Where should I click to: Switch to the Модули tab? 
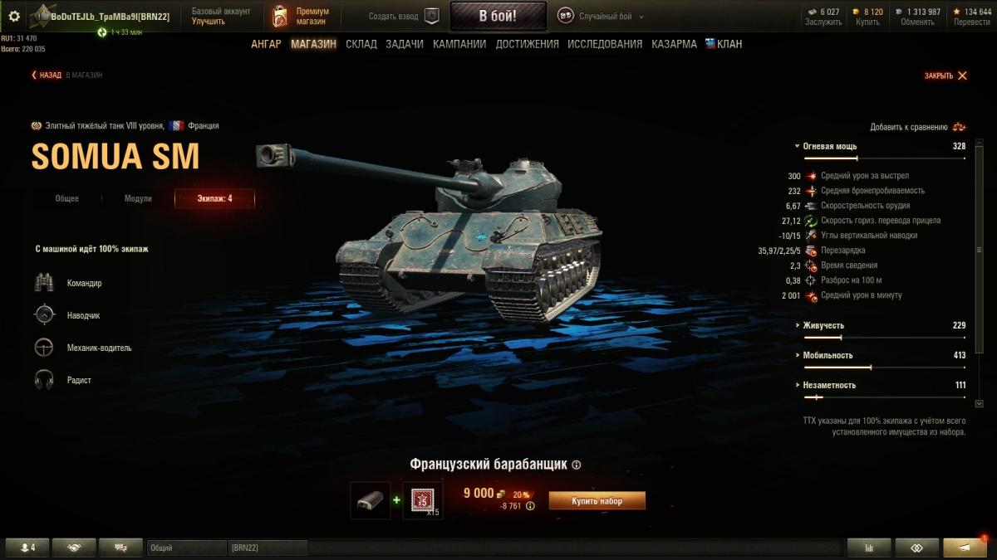click(x=138, y=199)
